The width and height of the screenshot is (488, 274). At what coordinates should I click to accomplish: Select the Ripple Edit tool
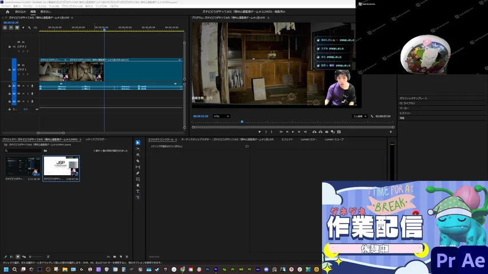[138, 155]
